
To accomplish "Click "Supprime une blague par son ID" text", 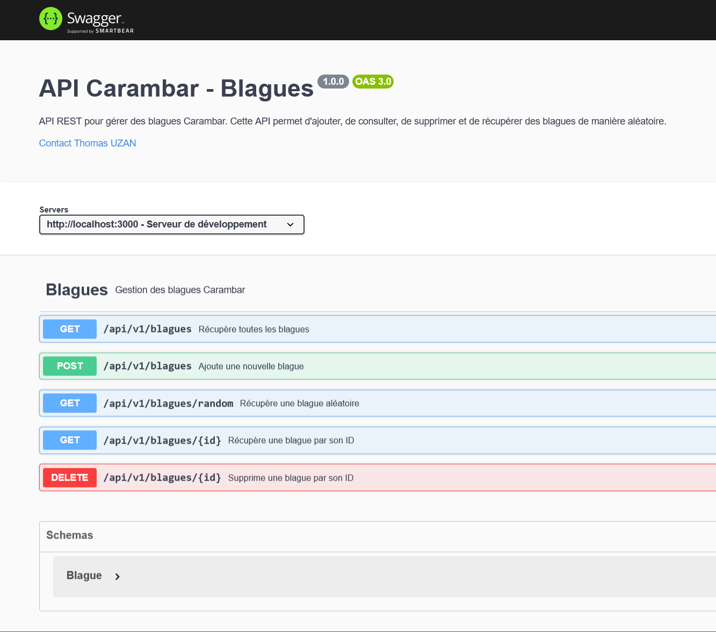I will 291,478.
